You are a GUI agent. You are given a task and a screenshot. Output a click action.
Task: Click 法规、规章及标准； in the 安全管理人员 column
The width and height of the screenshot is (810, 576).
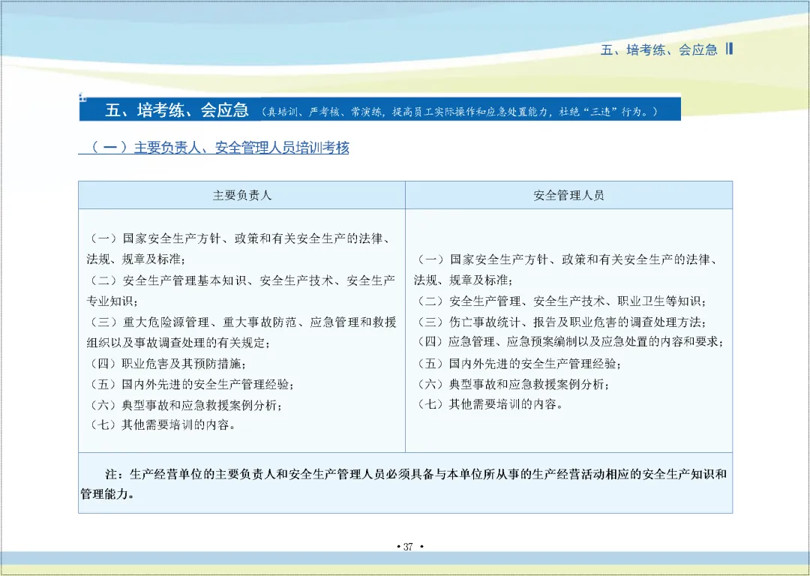click(463, 280)
